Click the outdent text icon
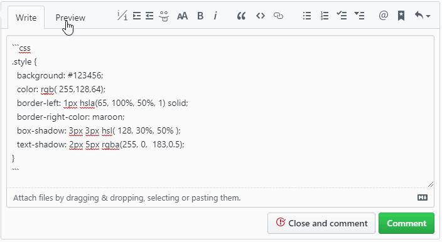This screenshot has width=442, height=242. point(149,16)
